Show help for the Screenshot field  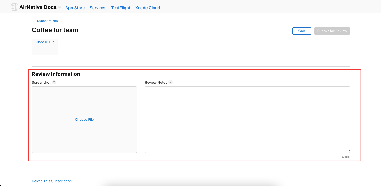54,82
